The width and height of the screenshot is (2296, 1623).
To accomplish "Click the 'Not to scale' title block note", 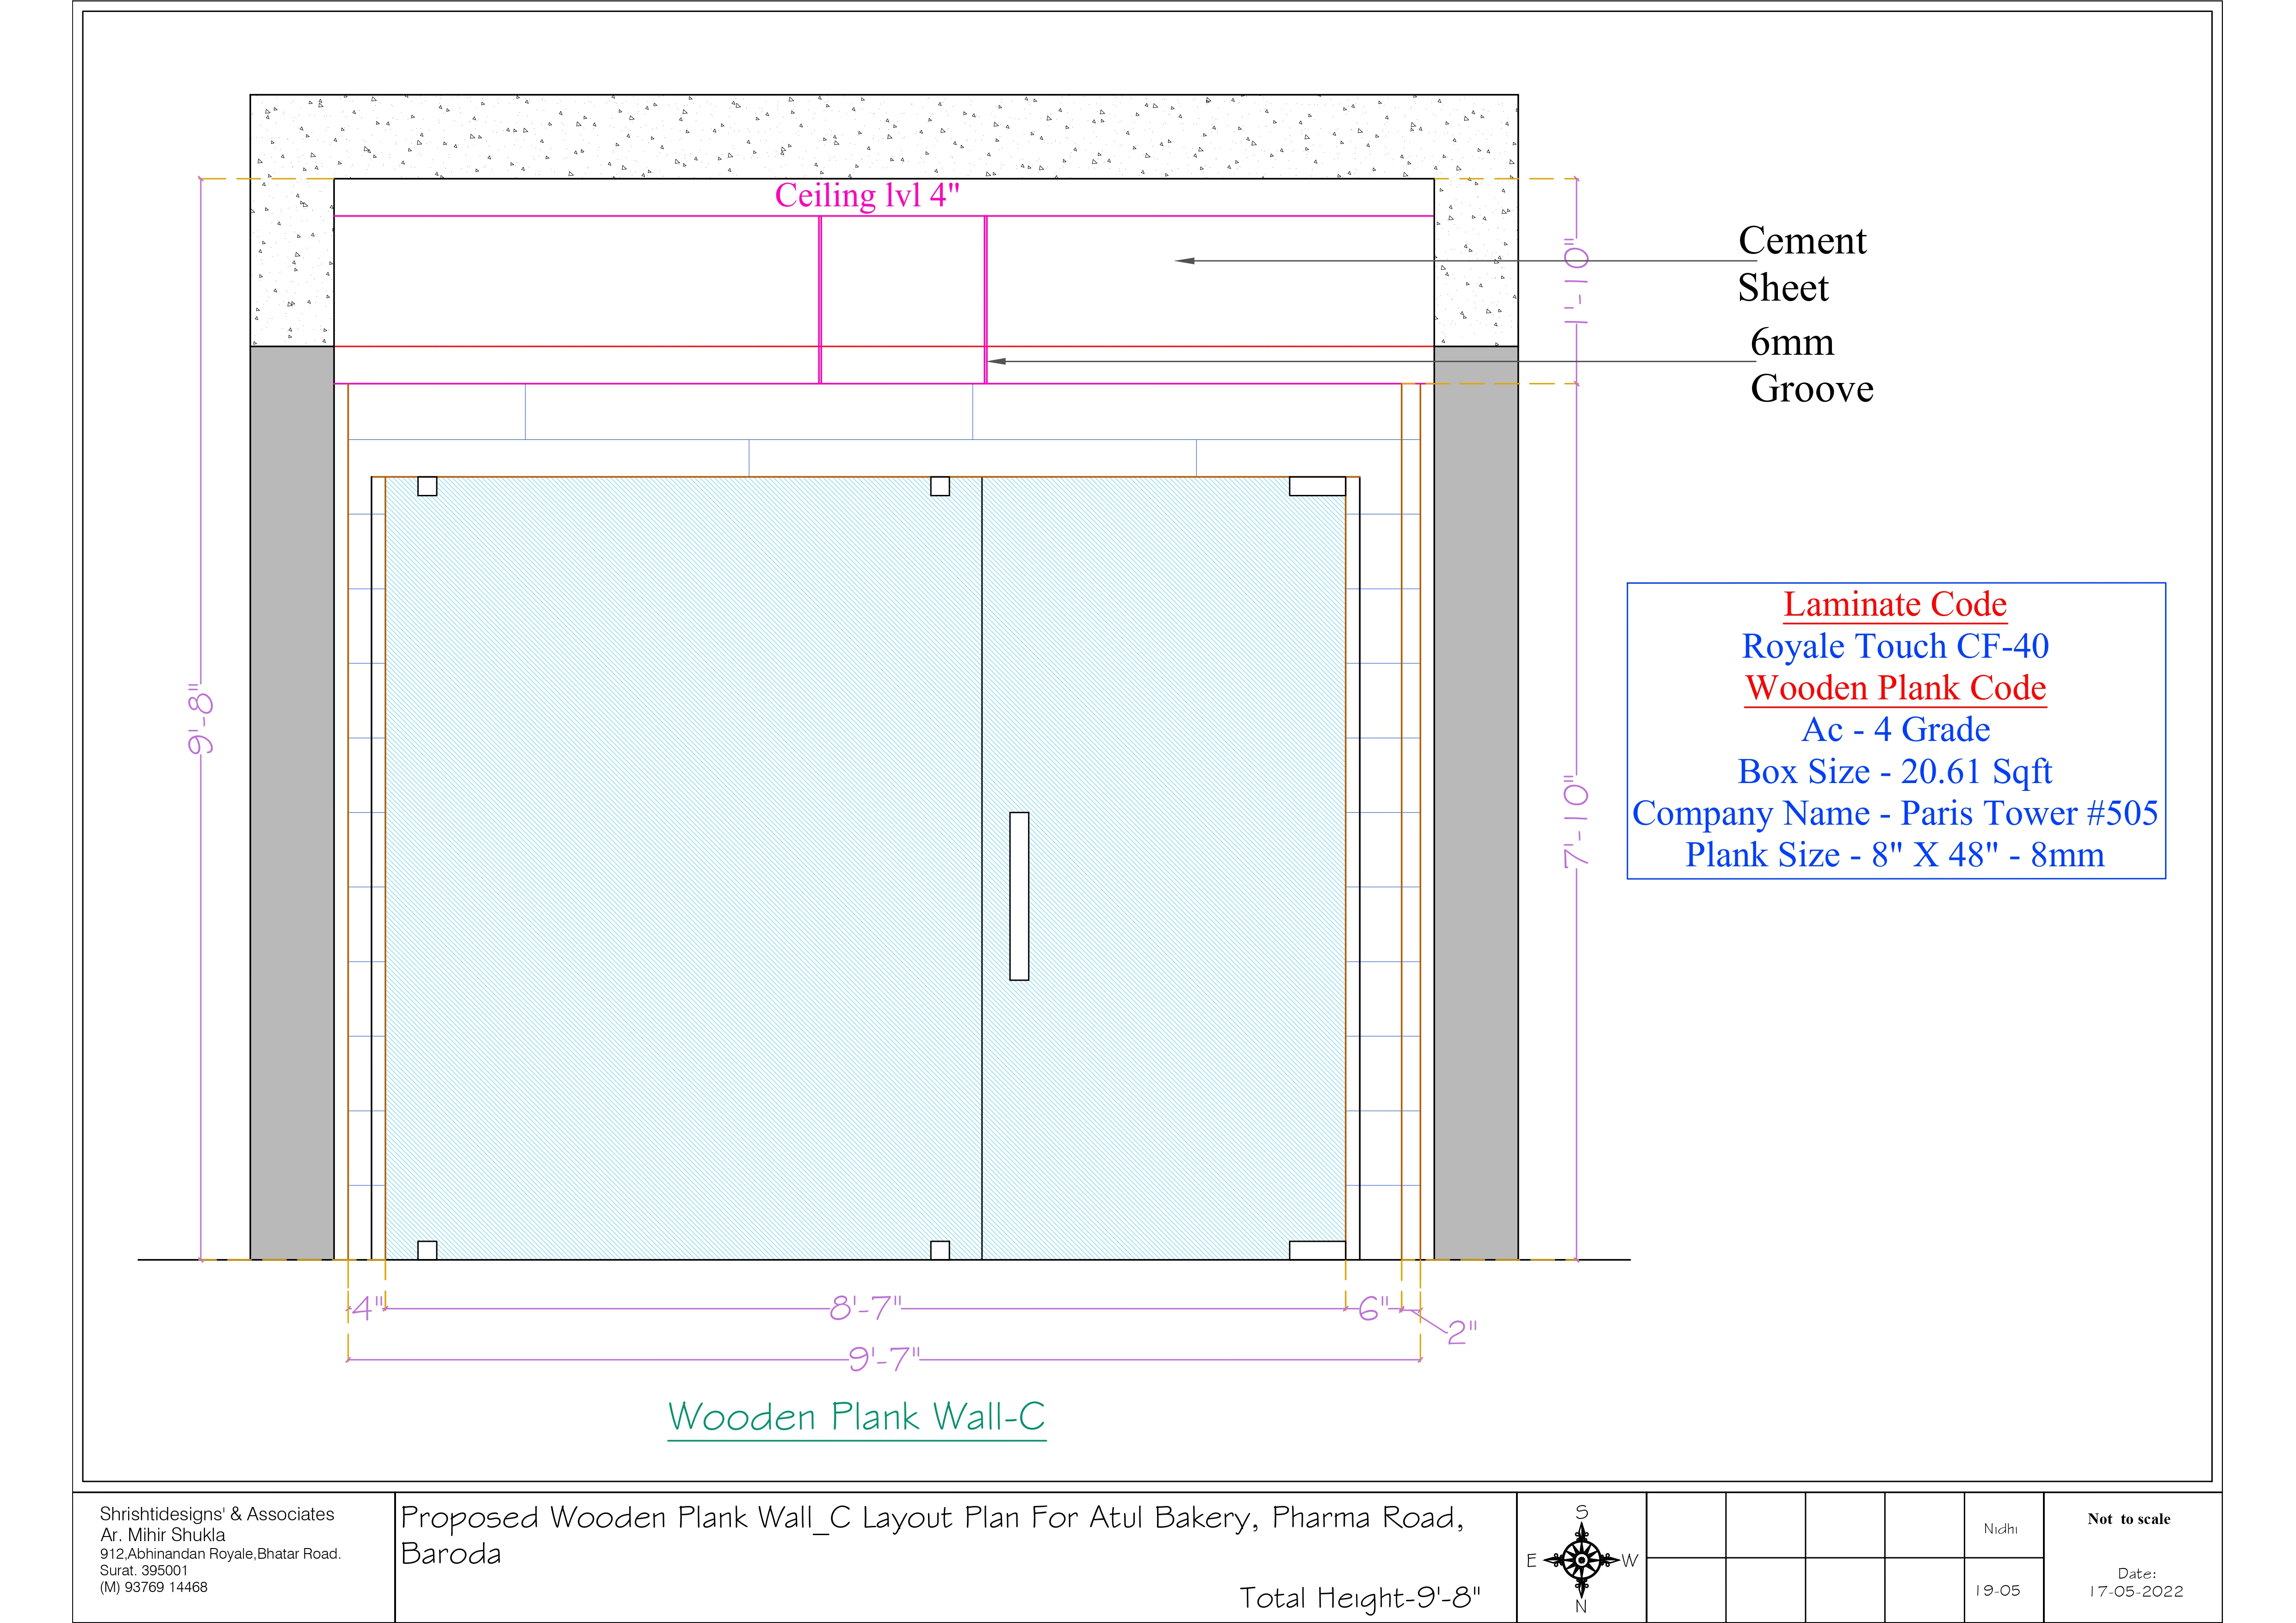I will pyautogui.click(x=2128, y=1519).
